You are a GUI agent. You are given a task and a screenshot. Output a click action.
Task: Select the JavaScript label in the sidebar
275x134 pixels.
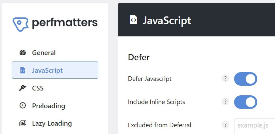[x=47, y=70]
